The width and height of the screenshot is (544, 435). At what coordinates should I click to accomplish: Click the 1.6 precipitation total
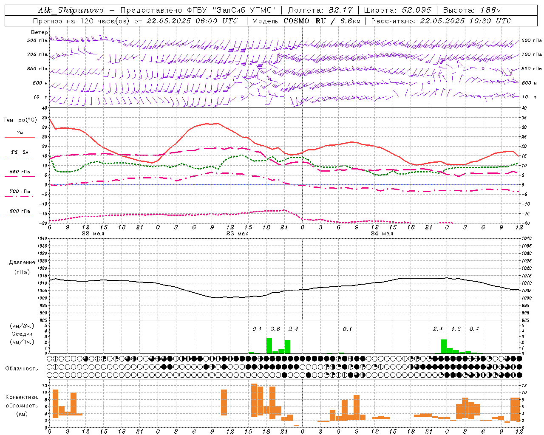[x=456, y=329]
